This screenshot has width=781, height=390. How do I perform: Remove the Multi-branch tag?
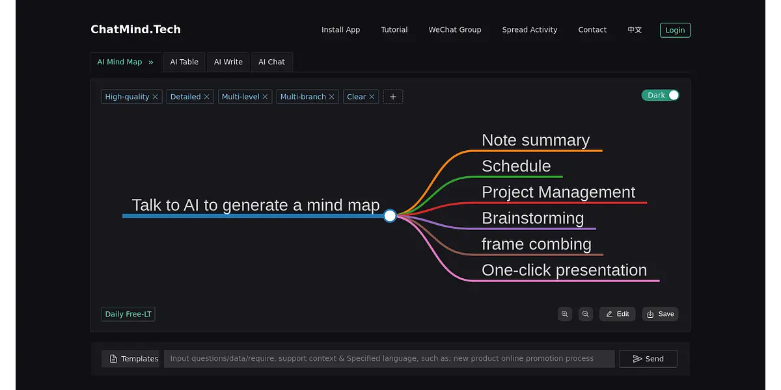pyautogui.click(x=332, y=97)
